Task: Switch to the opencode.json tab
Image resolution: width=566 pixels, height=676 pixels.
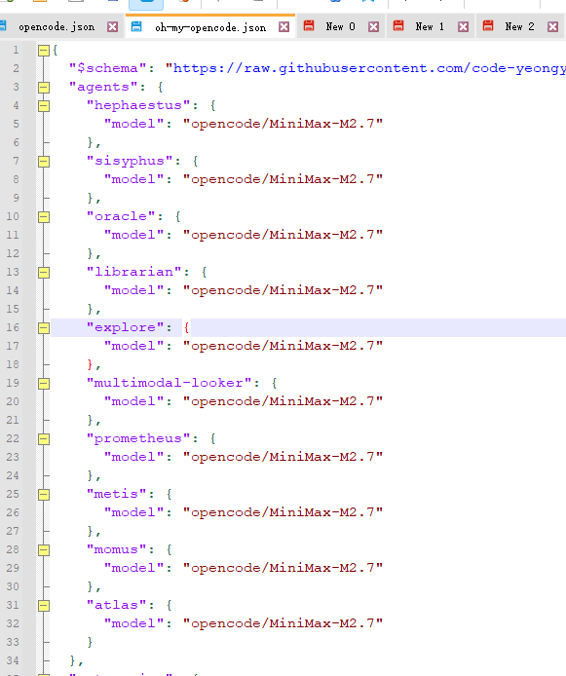Action: (x=57, y=27)
